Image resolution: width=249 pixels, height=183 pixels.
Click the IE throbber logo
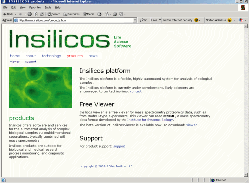tap(243, 8)
